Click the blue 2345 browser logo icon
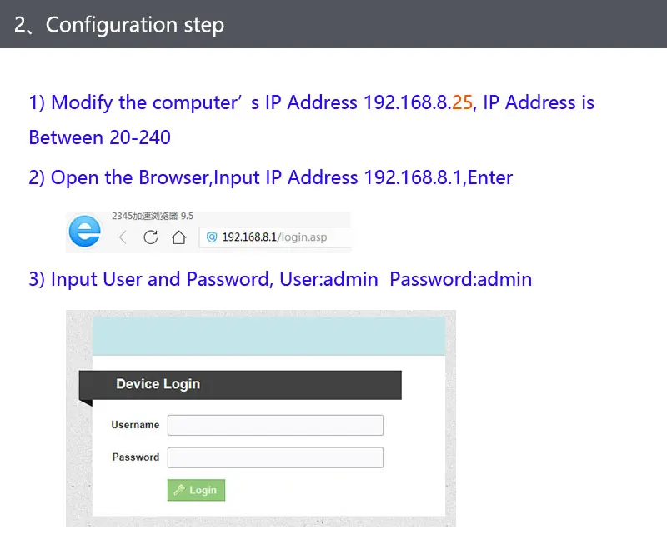This screenshot has height=544, width=667. (x=85, y=232)
